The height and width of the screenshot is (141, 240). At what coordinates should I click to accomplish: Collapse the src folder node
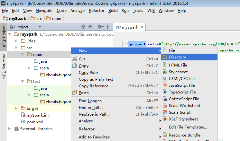click(16, 48)
